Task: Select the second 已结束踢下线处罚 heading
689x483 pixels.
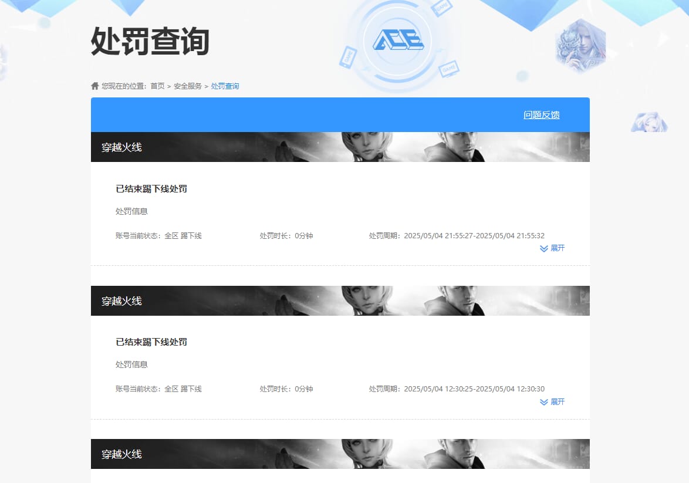Action: coord(151,342)
